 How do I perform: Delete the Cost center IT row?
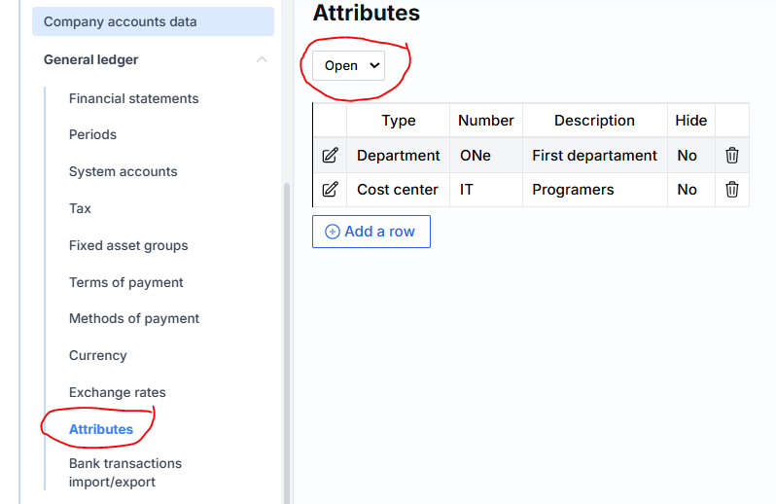tap(732, 190)
